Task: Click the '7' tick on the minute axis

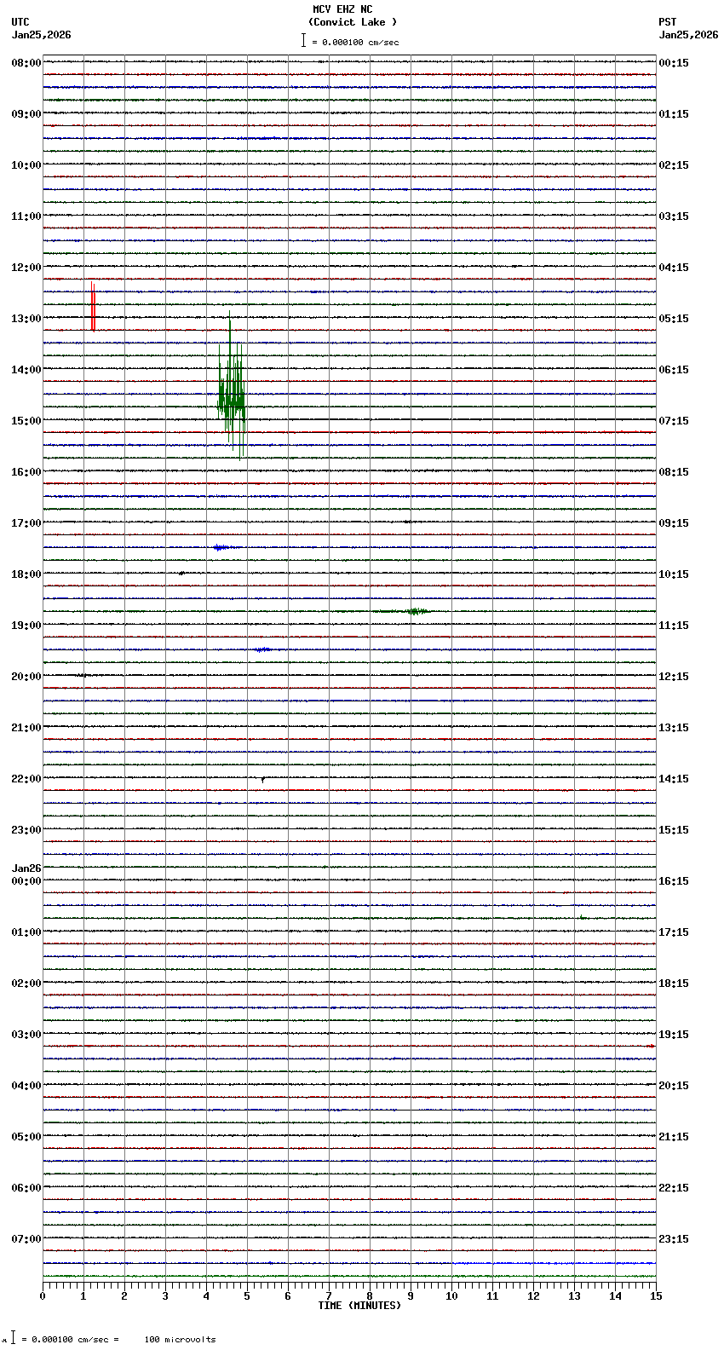Action: [x=329, y=1296]
